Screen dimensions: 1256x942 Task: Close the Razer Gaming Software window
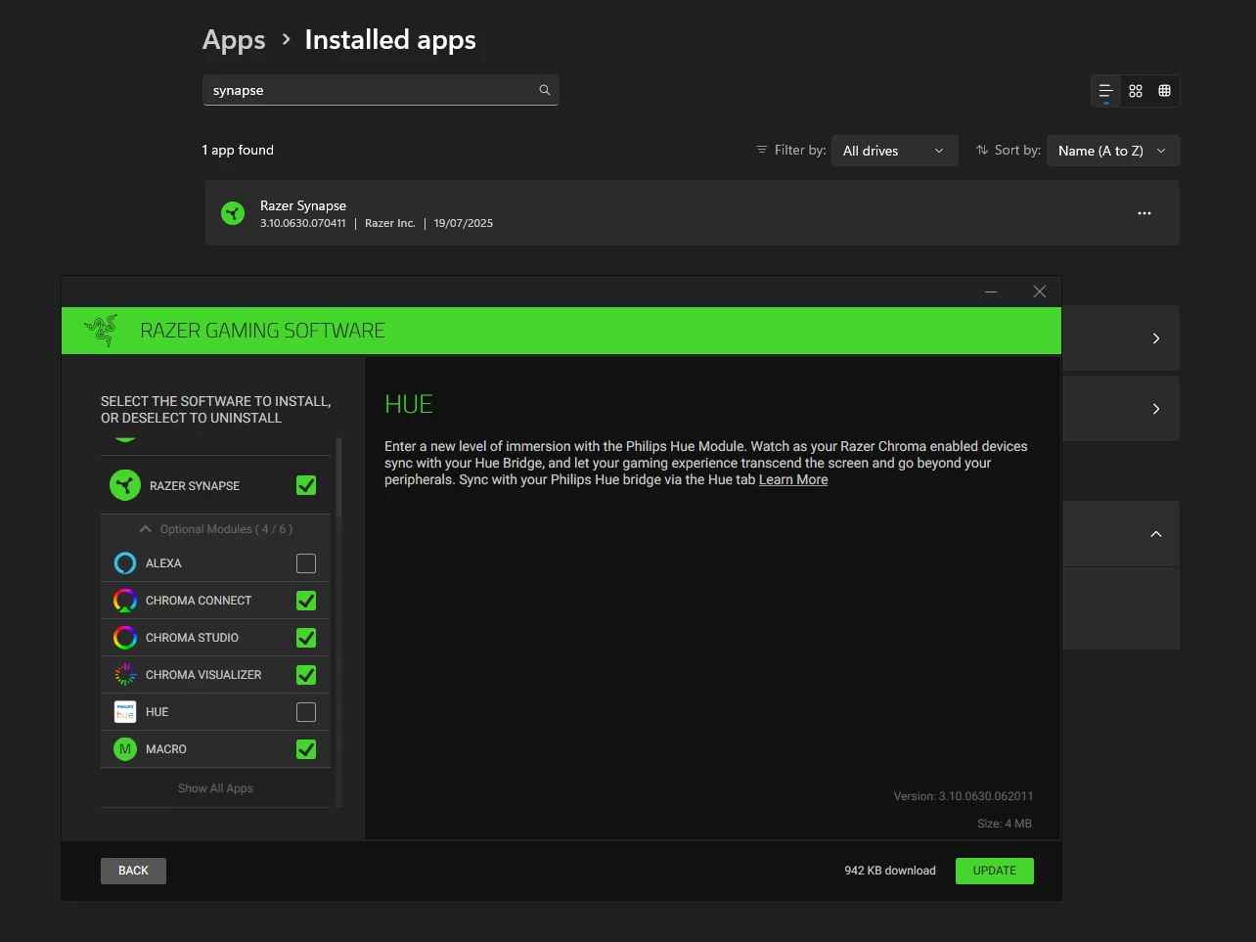1040,292
